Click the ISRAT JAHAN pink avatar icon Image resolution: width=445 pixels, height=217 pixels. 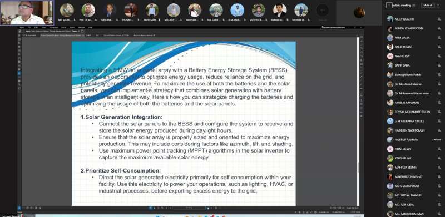(x=390, y=149)
